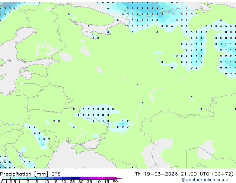This screenshot has width=236, height=183.
Task: Click the '40' legend label
Action: pos(98,182)
